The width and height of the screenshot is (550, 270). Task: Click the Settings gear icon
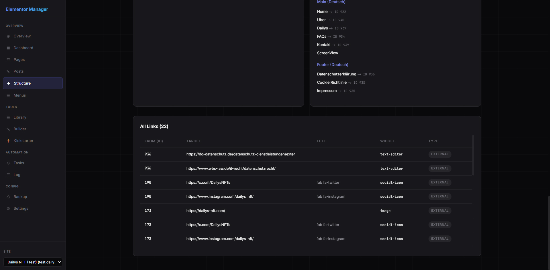(8, 209)
